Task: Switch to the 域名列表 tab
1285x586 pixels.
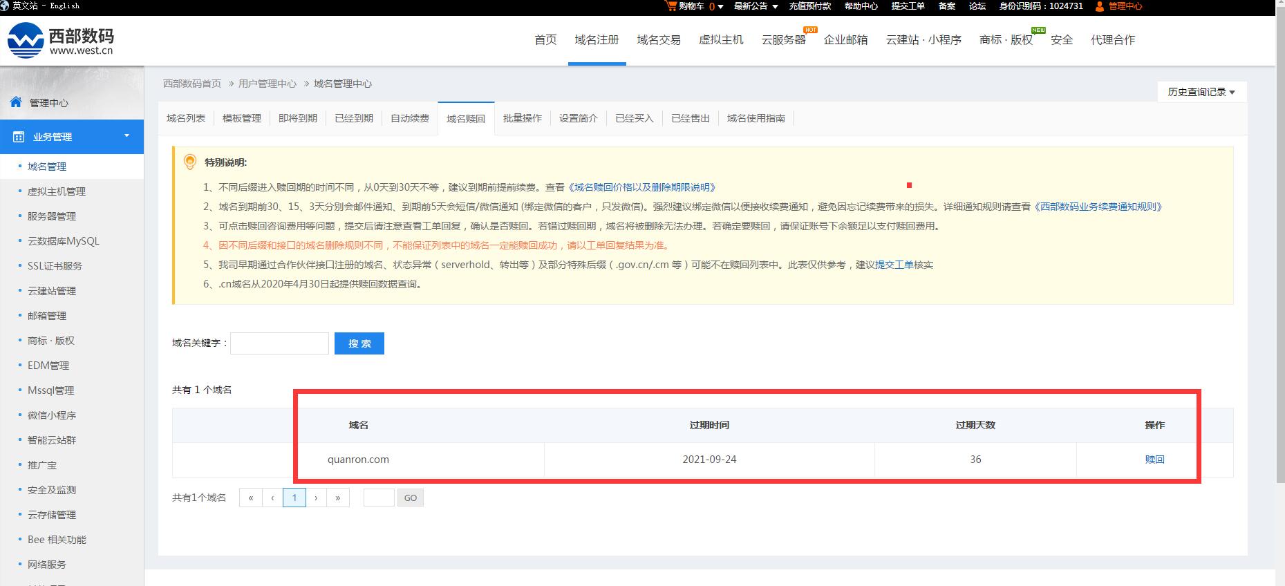Action: pos(186,118)
